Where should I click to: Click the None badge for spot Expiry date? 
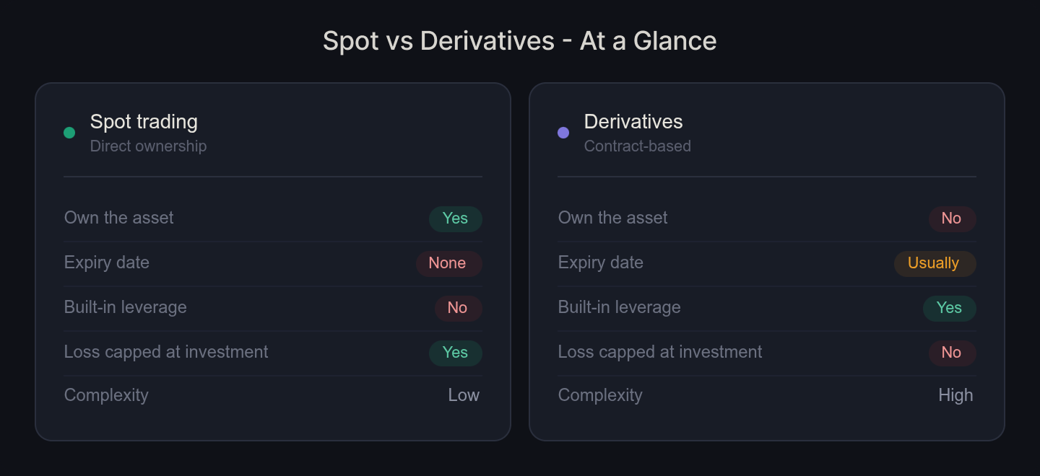[x=448, y=263]
